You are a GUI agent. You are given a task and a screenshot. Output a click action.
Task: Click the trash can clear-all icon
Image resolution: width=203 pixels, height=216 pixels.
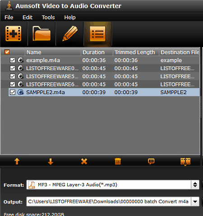pyautogui.click(x=118, y=161)
